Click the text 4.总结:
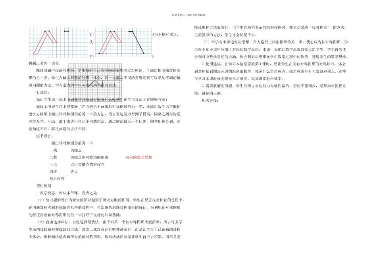This screenshot has height=267, width=377. coord(42,92)
